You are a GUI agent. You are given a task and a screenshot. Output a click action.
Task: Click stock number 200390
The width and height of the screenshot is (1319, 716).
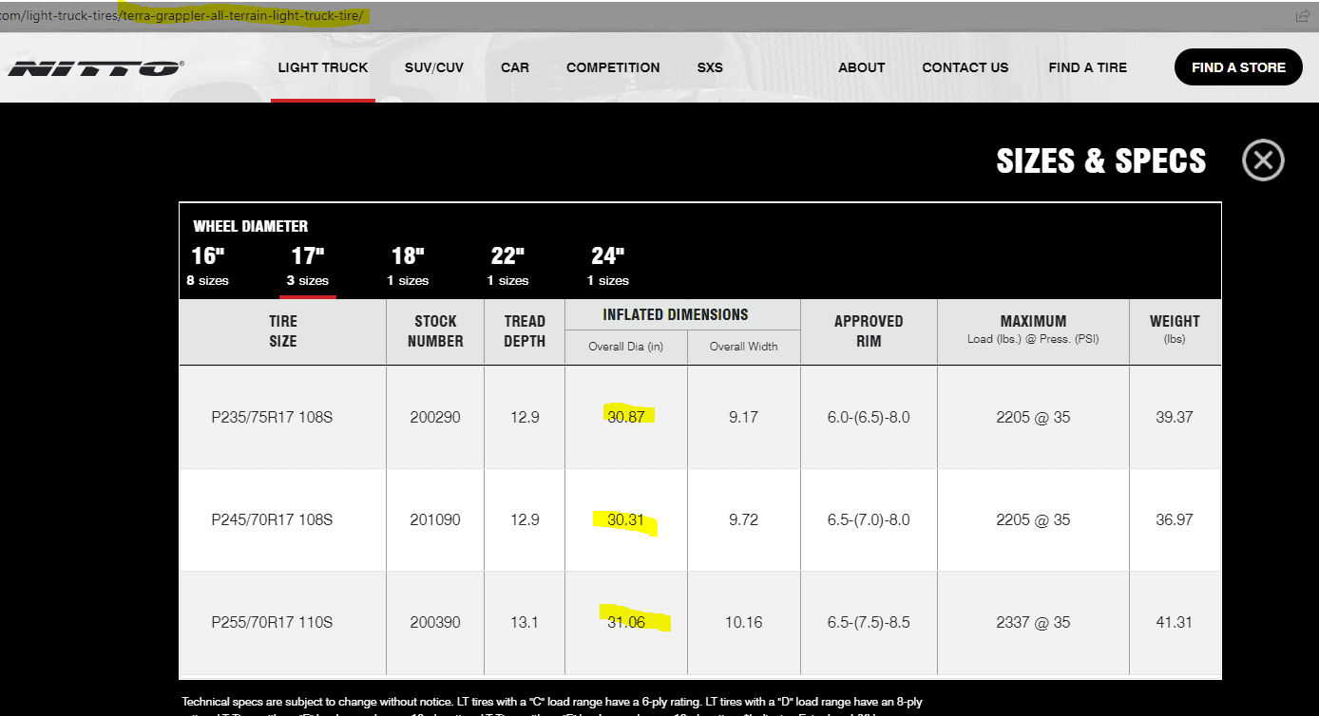pyautogui.click(x=435, y=622)
